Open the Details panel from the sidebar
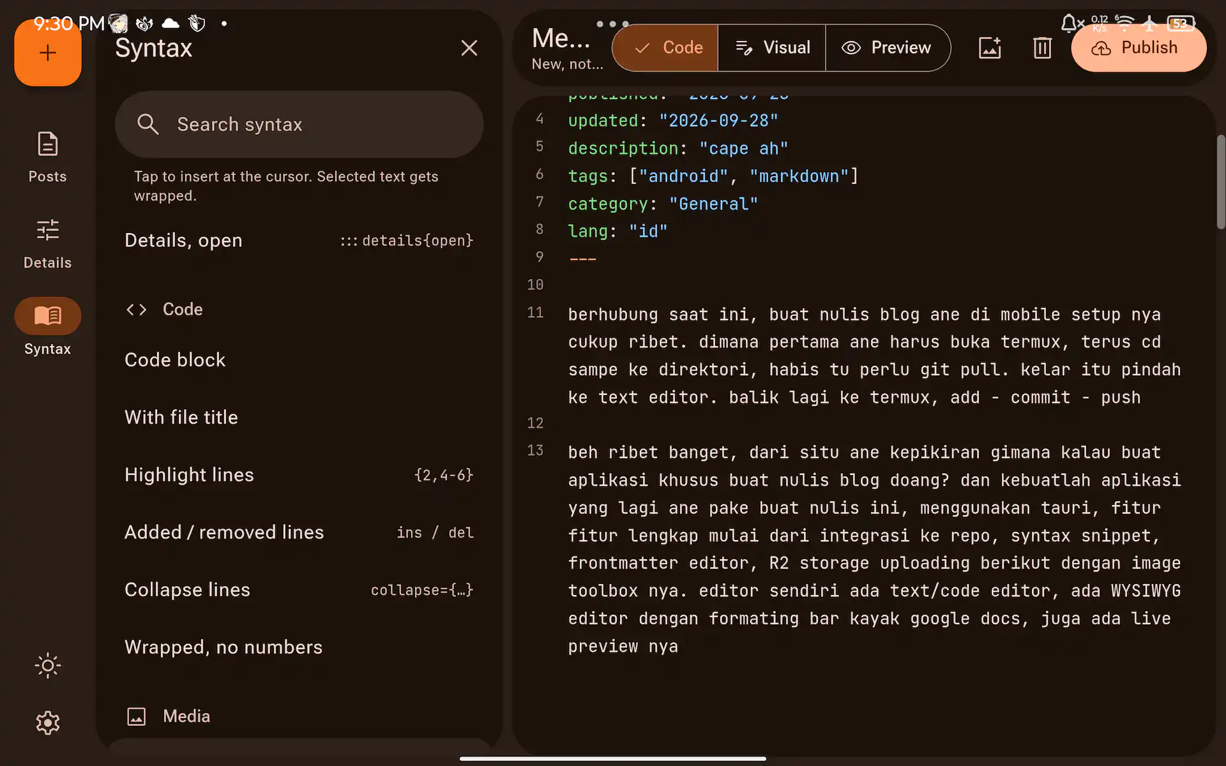 (x=48, y=243)
